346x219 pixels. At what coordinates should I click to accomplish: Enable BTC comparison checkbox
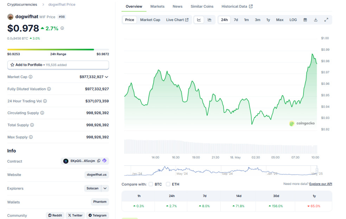pos(151,184)
